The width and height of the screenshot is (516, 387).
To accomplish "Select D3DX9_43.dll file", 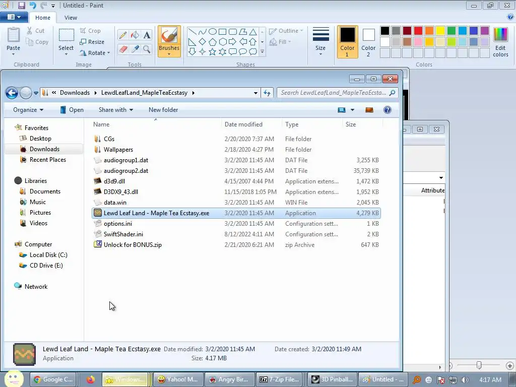I will point(236,192).
